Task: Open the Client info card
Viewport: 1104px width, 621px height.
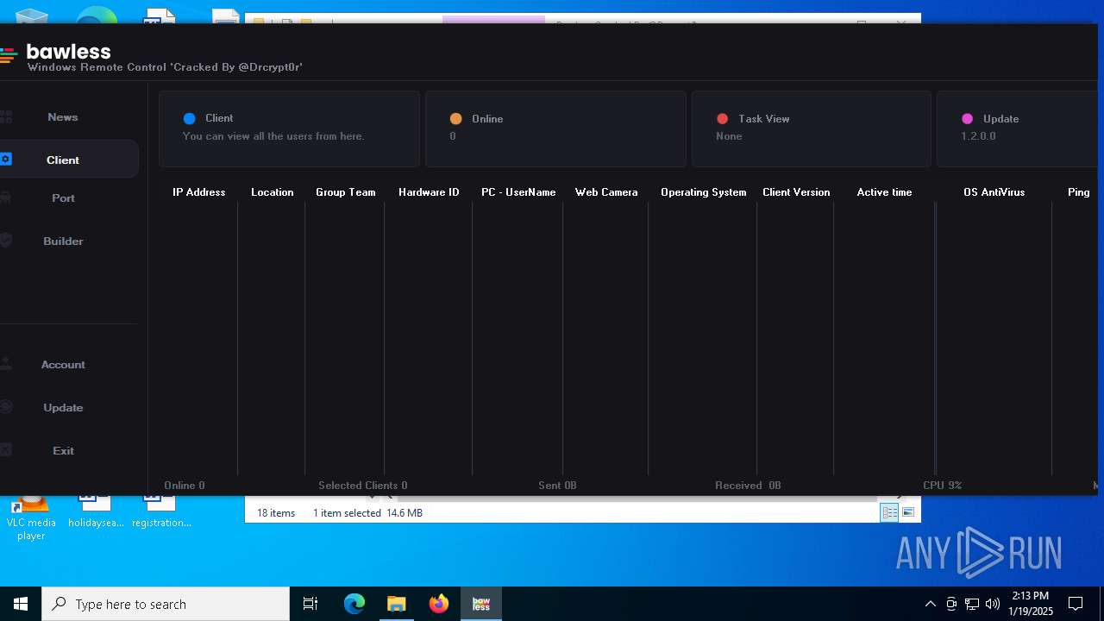Action: [289, 129]
